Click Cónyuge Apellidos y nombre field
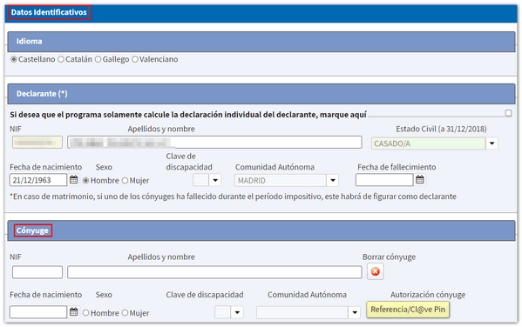Image resolution: width=522 pixels, height=327 pixels. click(214, 272)
